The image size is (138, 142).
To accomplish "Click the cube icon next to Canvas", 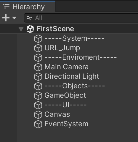I will coord(38,115).
